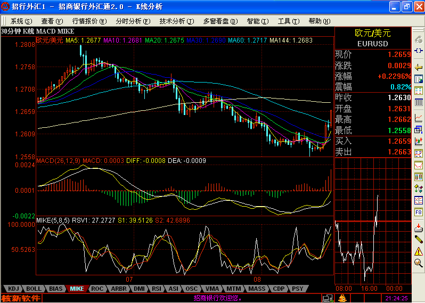Screen dimensions: 425x303
Task: Click the red zigzag trend chart icon
Action: [419, 165]
